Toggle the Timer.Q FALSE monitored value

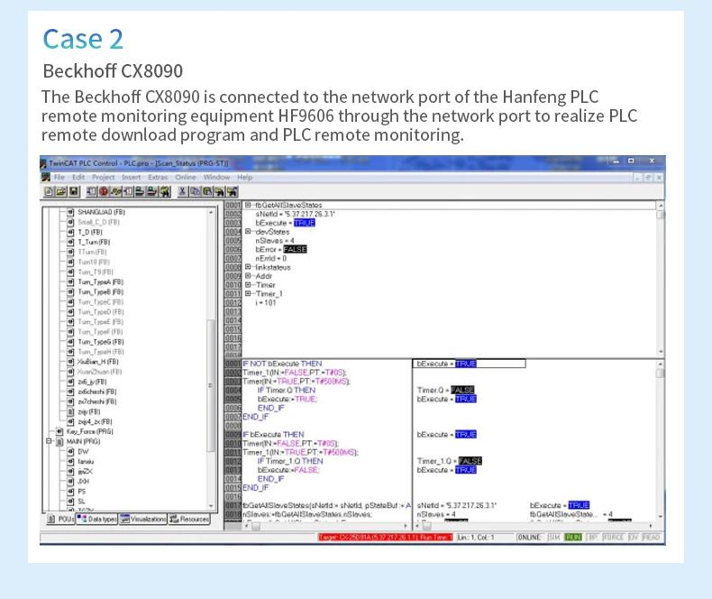[x=463, y=390]
